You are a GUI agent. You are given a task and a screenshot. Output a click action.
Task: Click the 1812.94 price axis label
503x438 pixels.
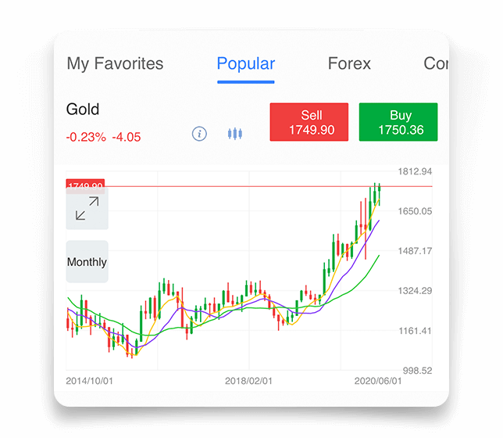tap(415, 171)
